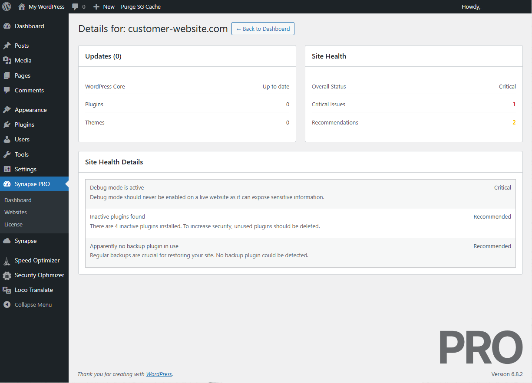
Task: Open the comments bubble icon in admin bar
Action: (76, 7)
